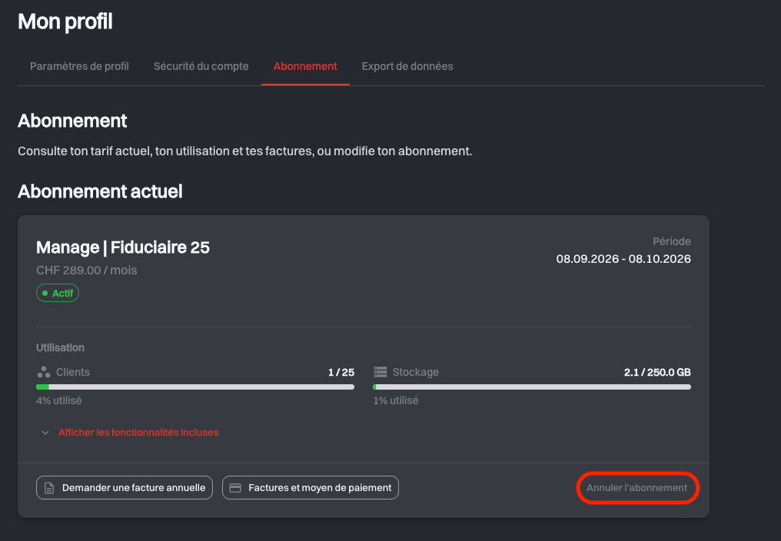This screenshot has width=781, height=541.
Task: Click the Mon profil page heading
Action: (x=65, y=22)
